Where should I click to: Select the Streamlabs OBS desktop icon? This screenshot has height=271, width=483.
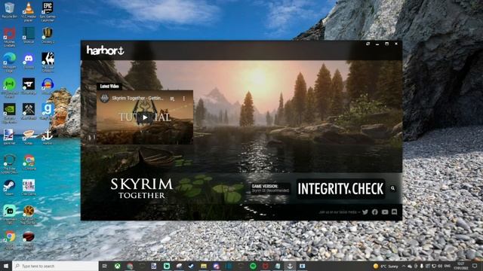pyautogui.click(x=9, y=214)
